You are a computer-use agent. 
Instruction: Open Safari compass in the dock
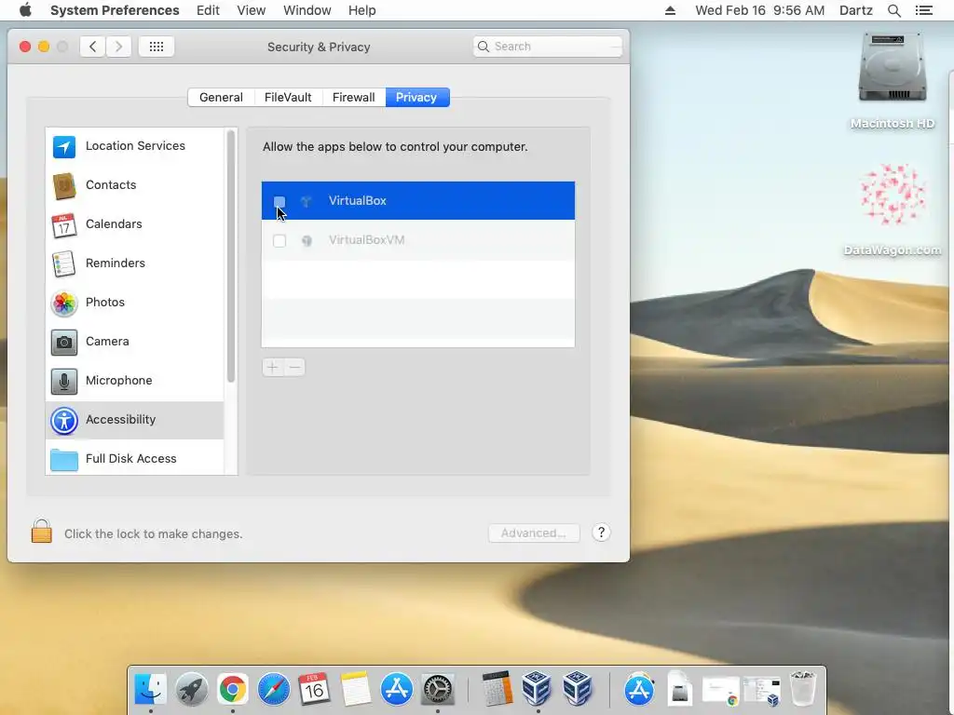pos(273,689)
